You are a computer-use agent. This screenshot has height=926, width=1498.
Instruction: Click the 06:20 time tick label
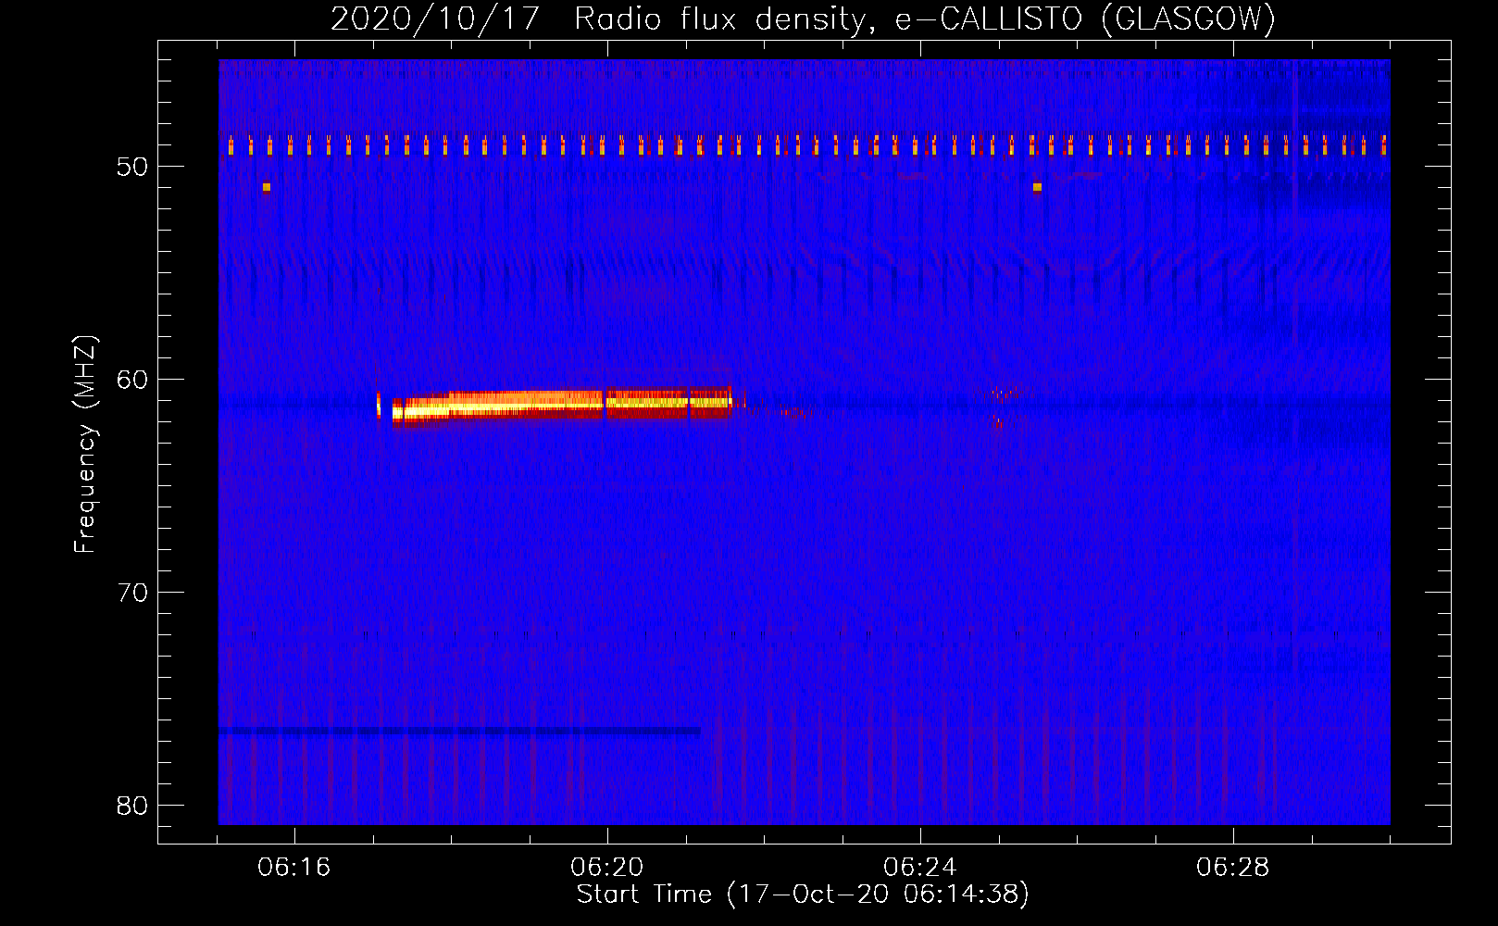coord(607,868)
